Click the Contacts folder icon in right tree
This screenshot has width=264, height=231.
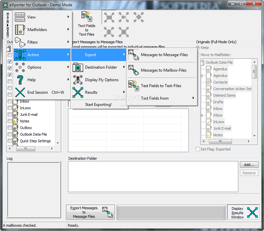209,82
